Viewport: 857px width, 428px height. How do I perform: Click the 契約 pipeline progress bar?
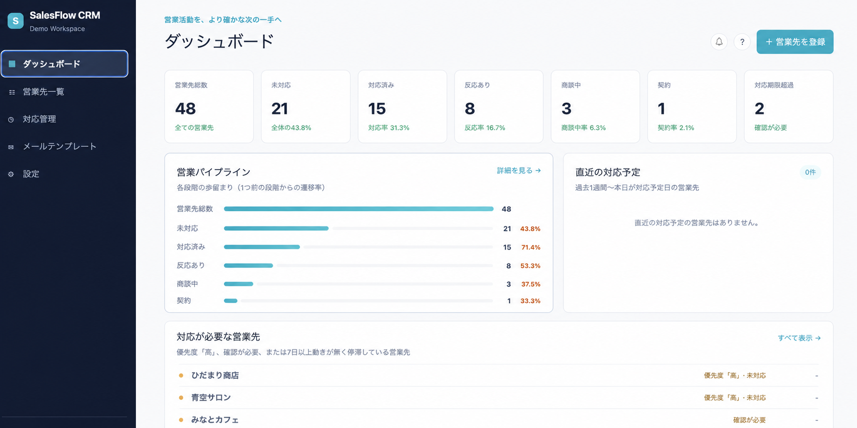[359, 301]
